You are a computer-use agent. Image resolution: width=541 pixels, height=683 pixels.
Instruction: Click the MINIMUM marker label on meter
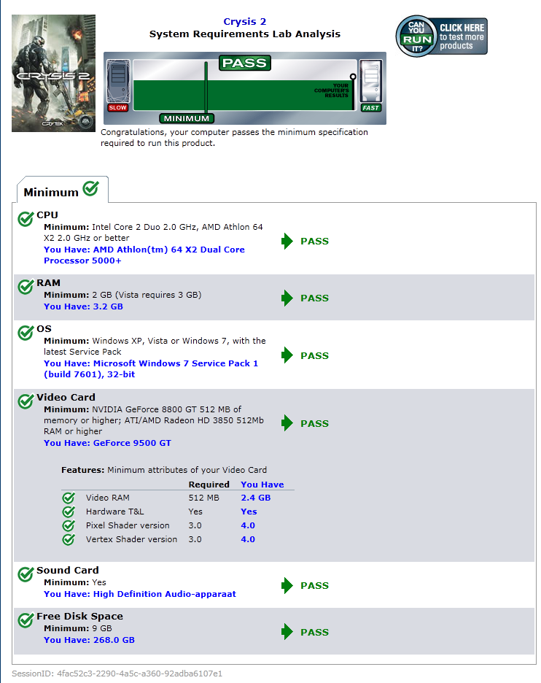187,118
